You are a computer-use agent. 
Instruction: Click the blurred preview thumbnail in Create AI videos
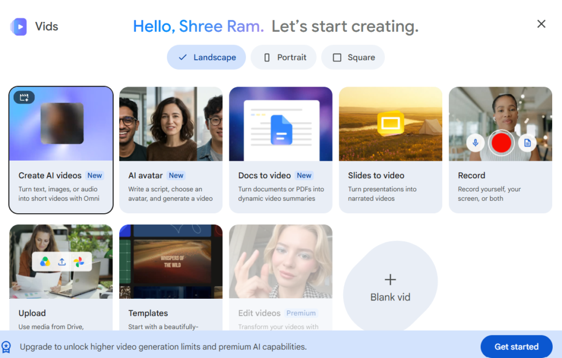(62, 123)
